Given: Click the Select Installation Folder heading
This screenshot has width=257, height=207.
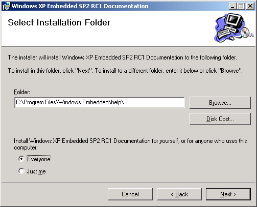Looking at the screenshot, I should (x=59, y=22).
